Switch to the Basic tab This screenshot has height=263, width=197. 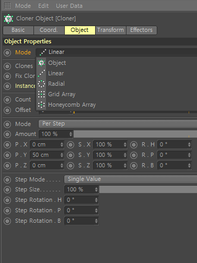tap(18, 30)
